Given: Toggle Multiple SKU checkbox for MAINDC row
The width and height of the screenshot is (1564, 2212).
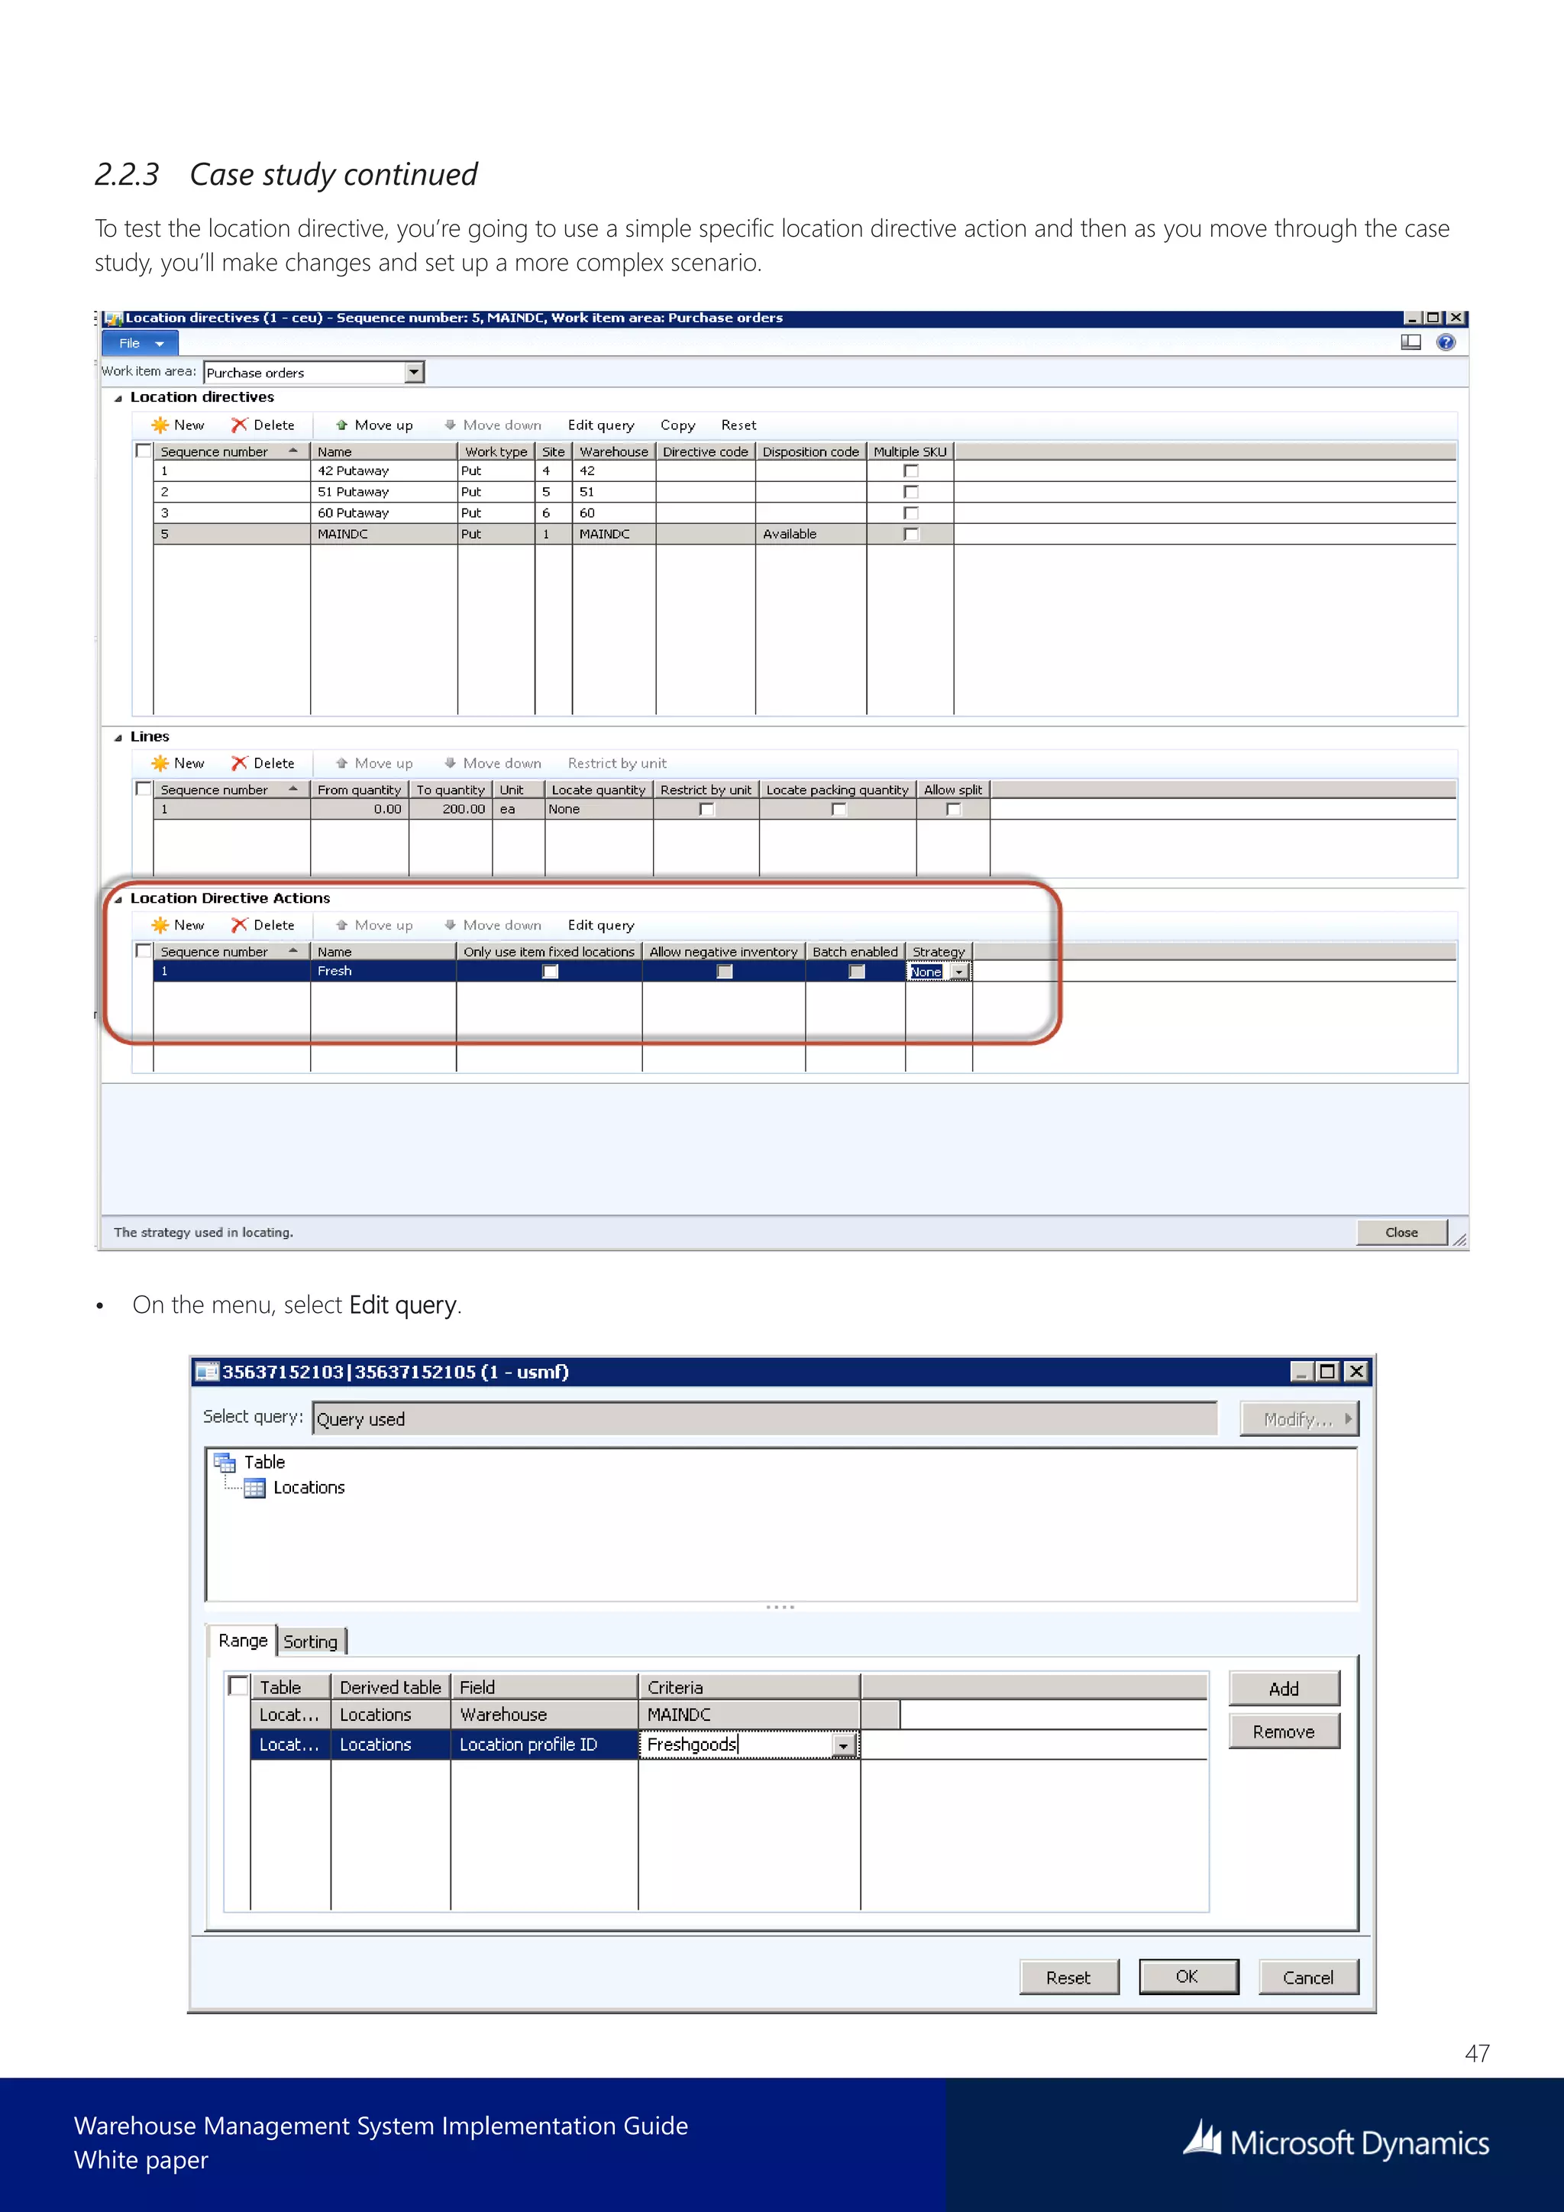Looking at the screenshot, I should [x=910, y=535].
